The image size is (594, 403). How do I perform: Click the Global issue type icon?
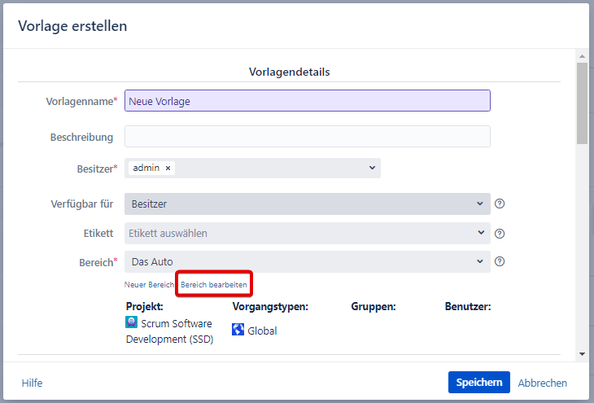pyautogui.click(x=238, y=330)
